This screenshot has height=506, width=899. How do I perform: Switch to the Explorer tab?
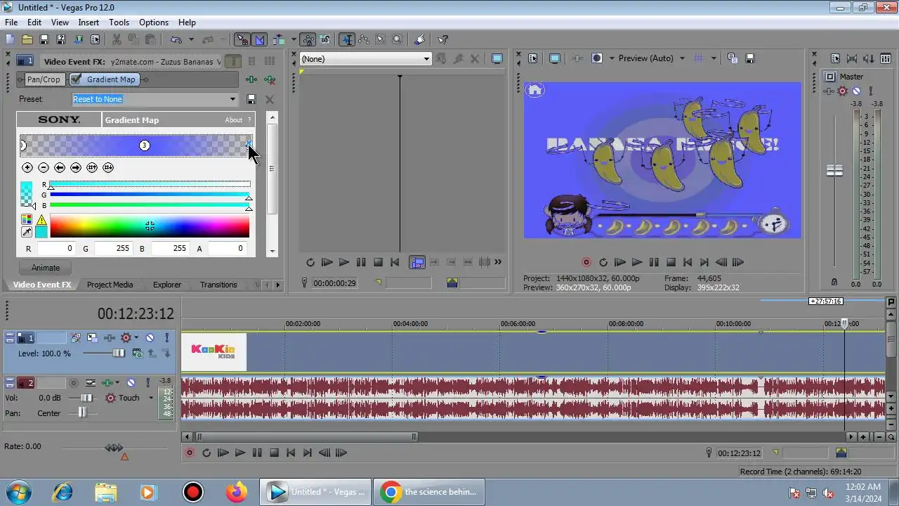(167, 285)
